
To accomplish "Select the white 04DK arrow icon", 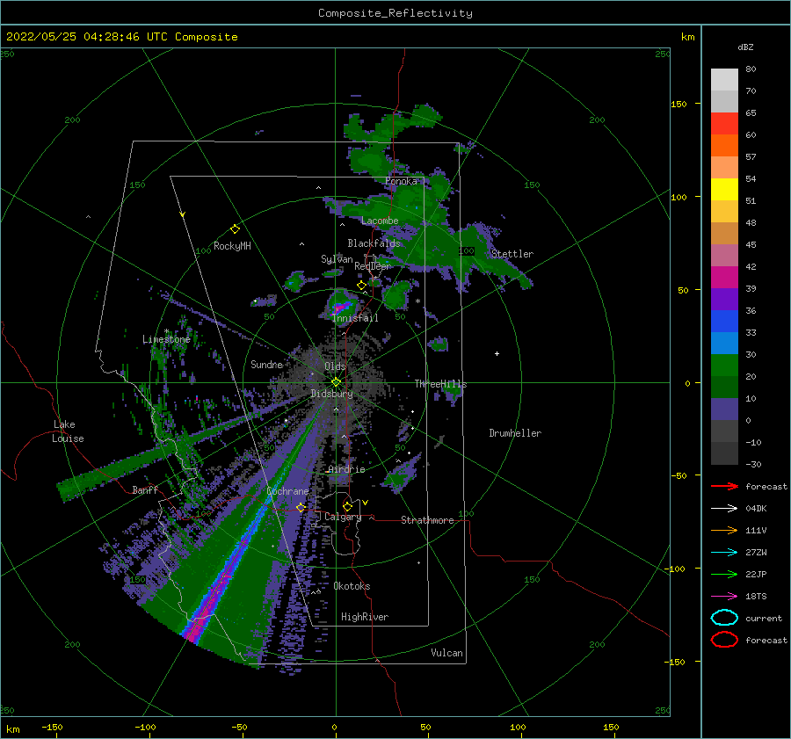I will (724, 508).
